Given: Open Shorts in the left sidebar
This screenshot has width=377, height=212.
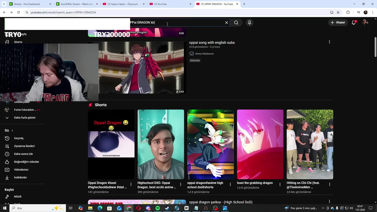Looking at the screenshot, I should 18,42.
